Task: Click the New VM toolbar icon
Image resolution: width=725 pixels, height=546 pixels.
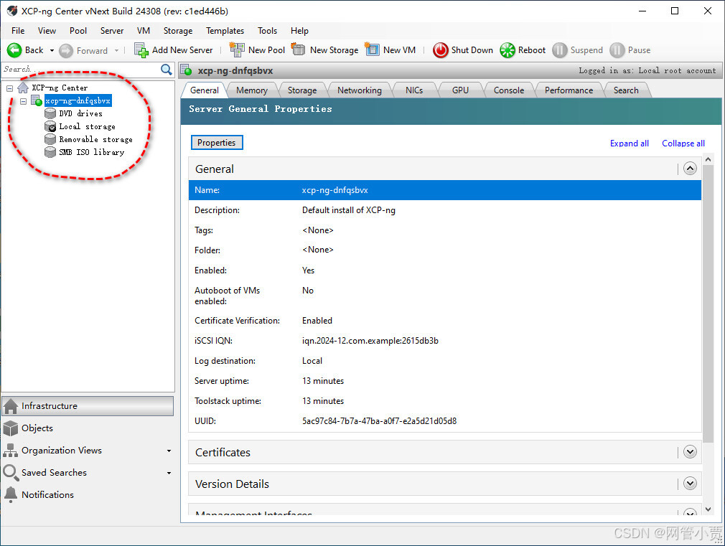Action: pyautogui.click(x=372, y=50)
